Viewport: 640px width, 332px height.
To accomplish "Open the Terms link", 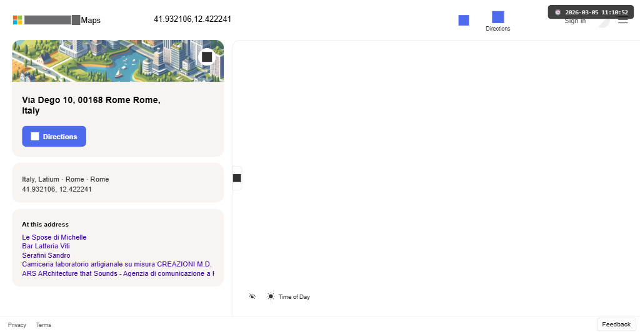I will [44, 325].
